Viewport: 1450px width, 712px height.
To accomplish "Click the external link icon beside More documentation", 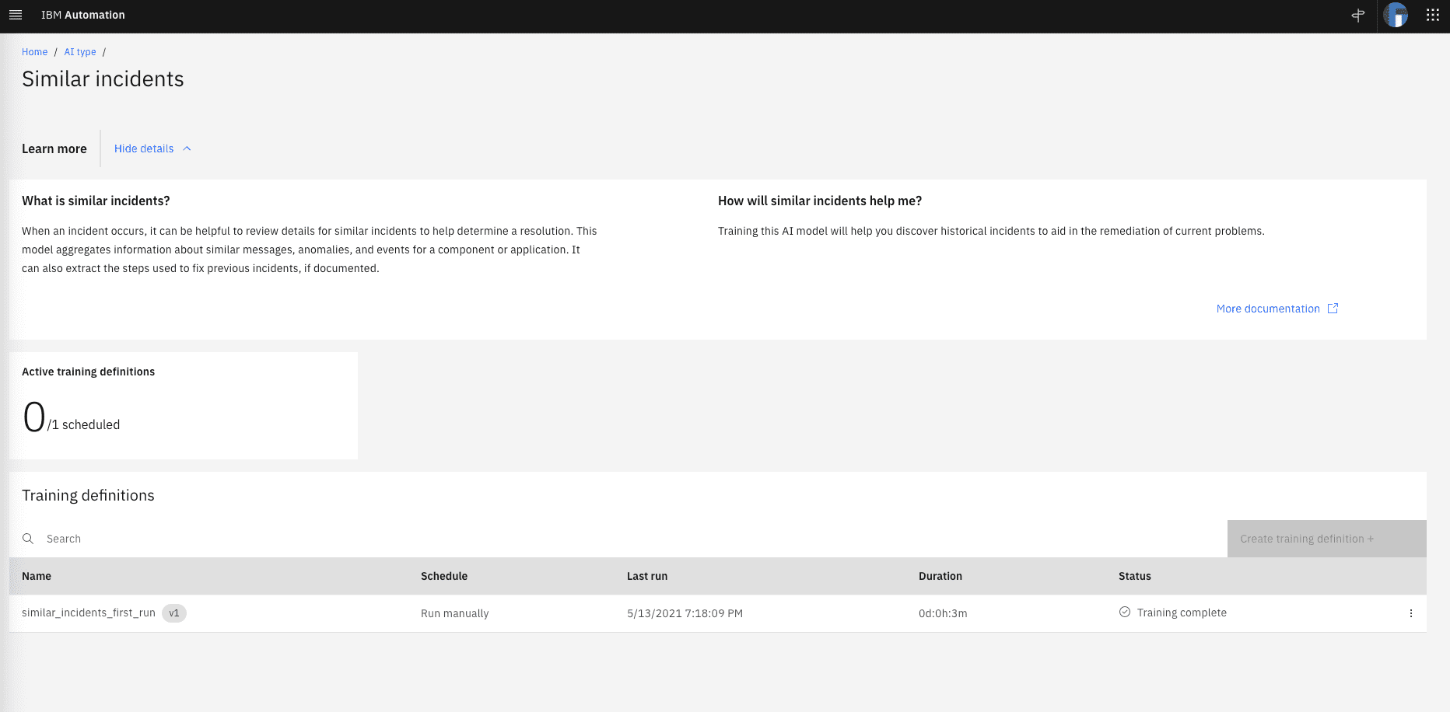I will (1333, 309).
